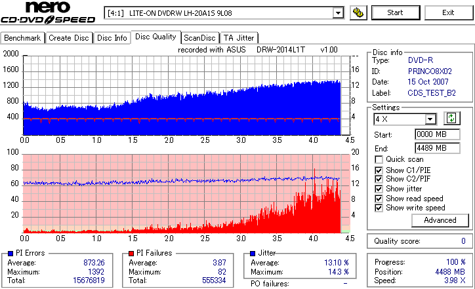Open the TA Jitter tab
The width and height of the screenshot is (475, 289).
pos(239,38)
